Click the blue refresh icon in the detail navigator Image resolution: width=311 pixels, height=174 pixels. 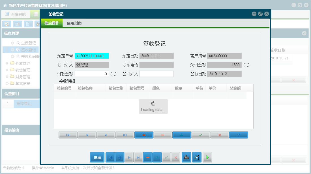pyautogui.click(x=239, y=135)
